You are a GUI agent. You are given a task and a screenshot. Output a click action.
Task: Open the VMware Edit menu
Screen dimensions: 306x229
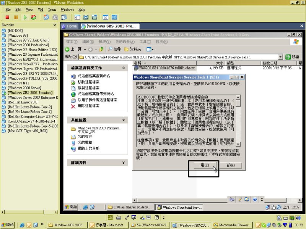[18, 10]
